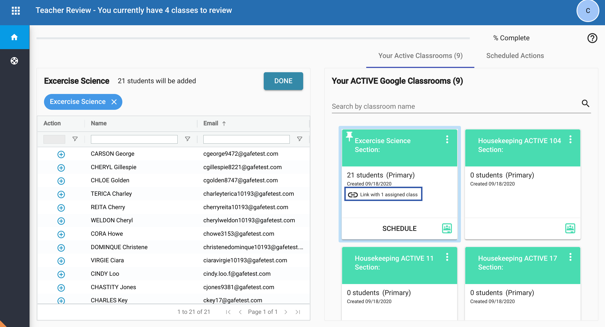Click DONE to confirm Exercise Science students

pyautogui.click(x=284, y=81)
